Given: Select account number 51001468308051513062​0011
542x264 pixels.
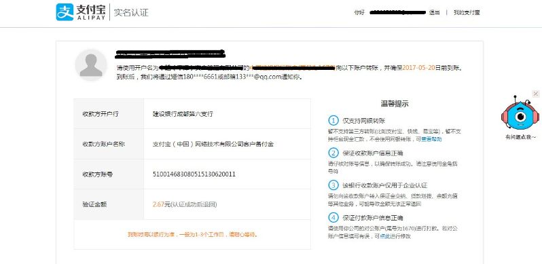Looking at the screenshot, I should [194, 174].
